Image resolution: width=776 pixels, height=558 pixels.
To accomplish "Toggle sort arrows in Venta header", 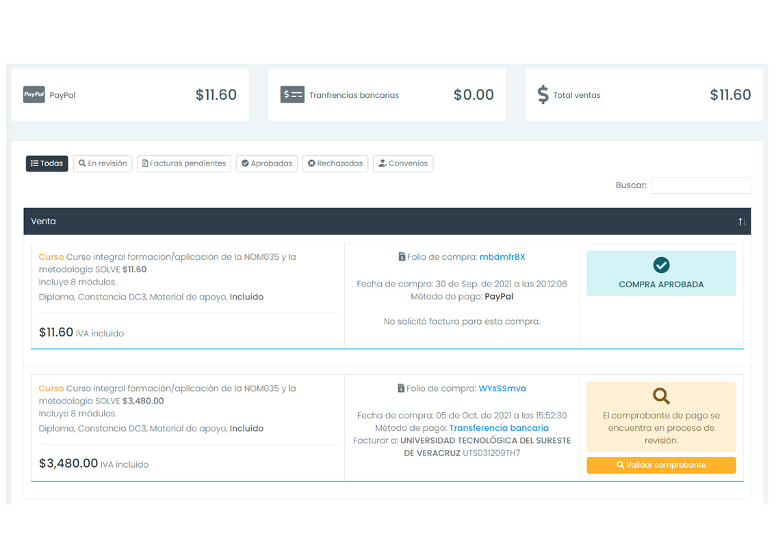I will (742, 222).
